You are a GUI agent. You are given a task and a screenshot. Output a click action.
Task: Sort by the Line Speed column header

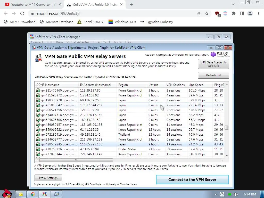click(200, 85)
